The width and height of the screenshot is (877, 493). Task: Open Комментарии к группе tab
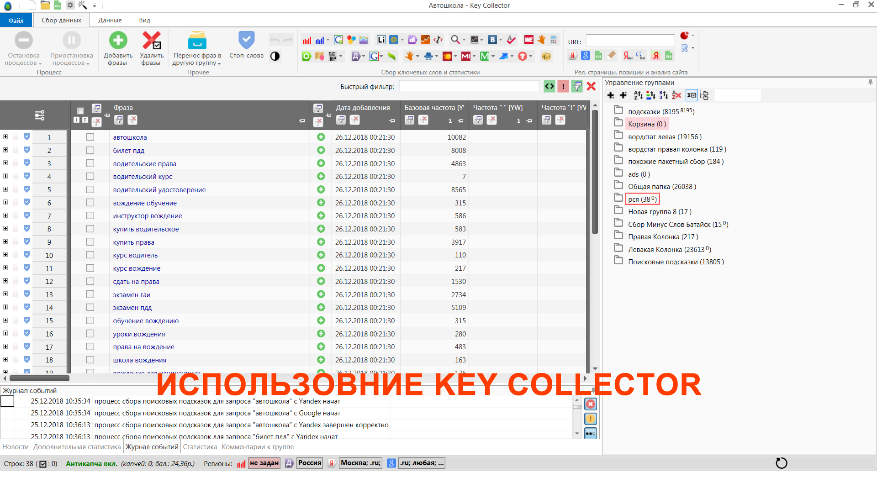click(x=258, y=447)
